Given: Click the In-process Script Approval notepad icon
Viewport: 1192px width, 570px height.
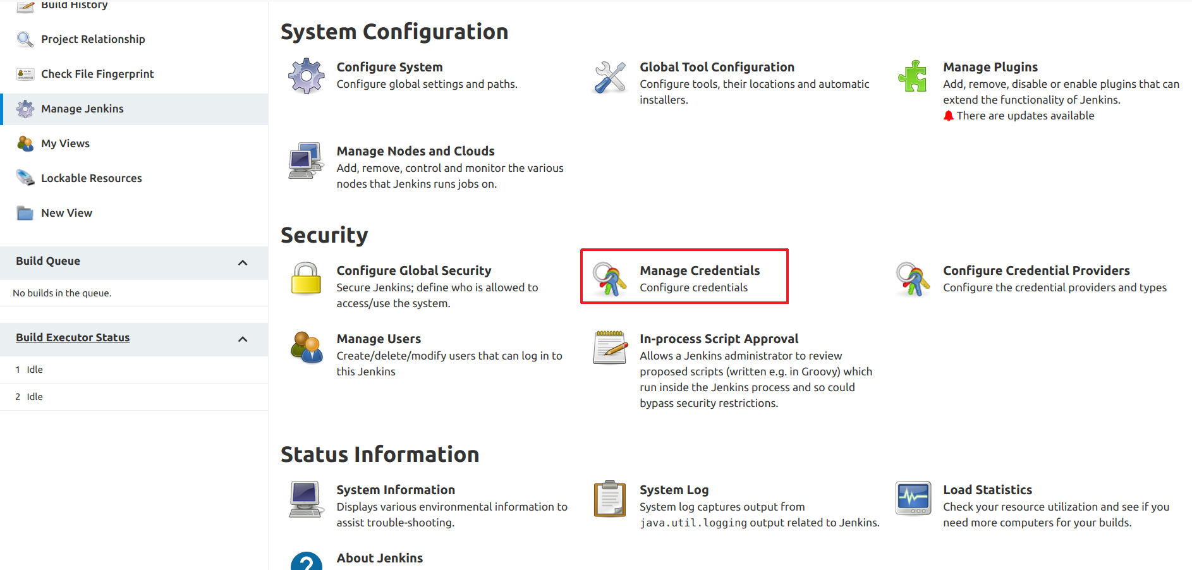Looking at the screenshot, I should pyautogui.click(x=610, y=347).
